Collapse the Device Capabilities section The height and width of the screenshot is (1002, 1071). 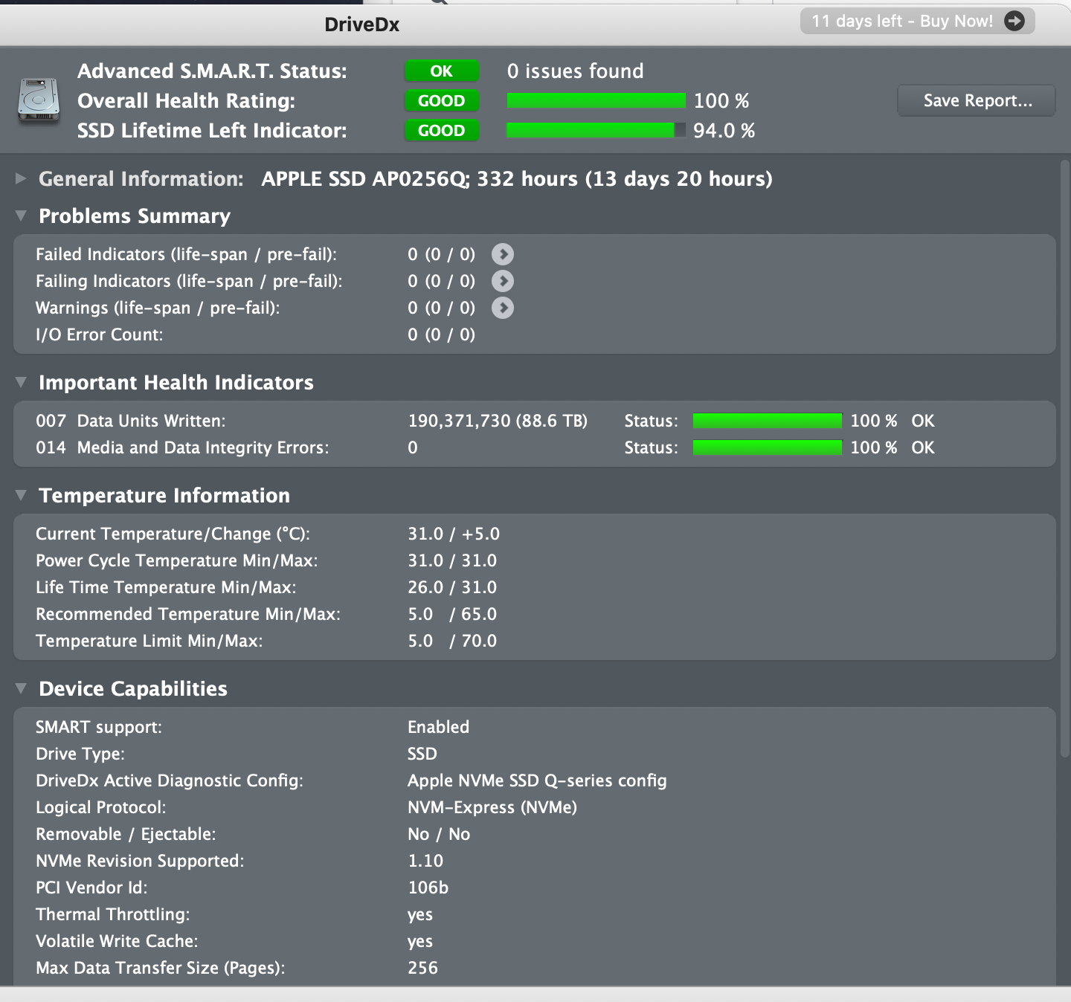[21, 688]
